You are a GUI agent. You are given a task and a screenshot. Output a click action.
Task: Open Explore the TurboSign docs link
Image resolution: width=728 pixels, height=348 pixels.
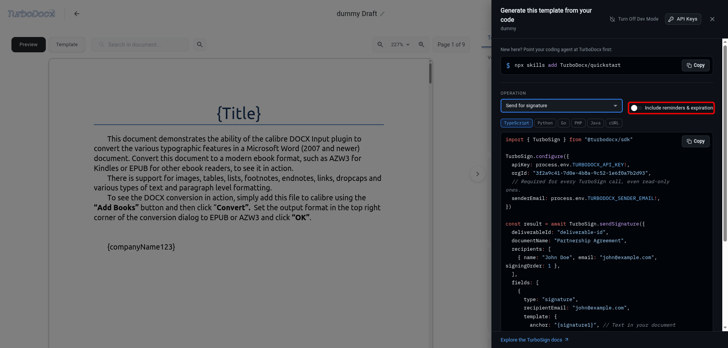[534, 340]
